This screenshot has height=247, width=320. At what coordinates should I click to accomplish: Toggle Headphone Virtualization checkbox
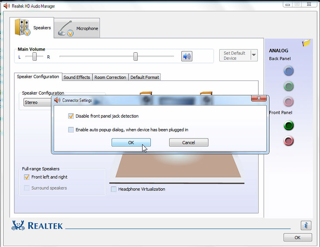pyautogui.click(x=114, y=189)
